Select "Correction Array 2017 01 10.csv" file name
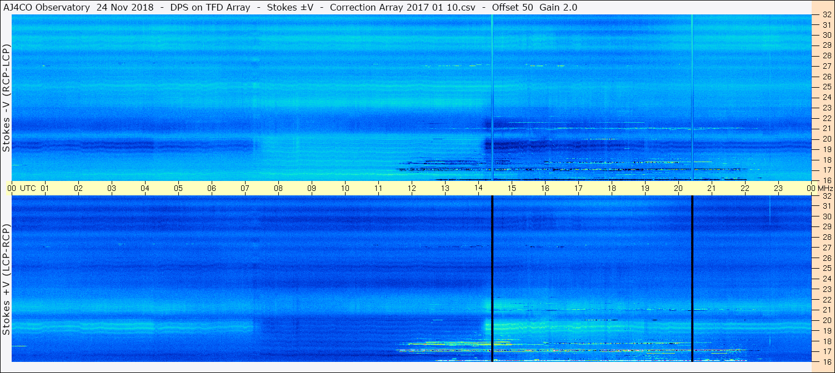The image size is (835, 373). click(x=402, y=7)
